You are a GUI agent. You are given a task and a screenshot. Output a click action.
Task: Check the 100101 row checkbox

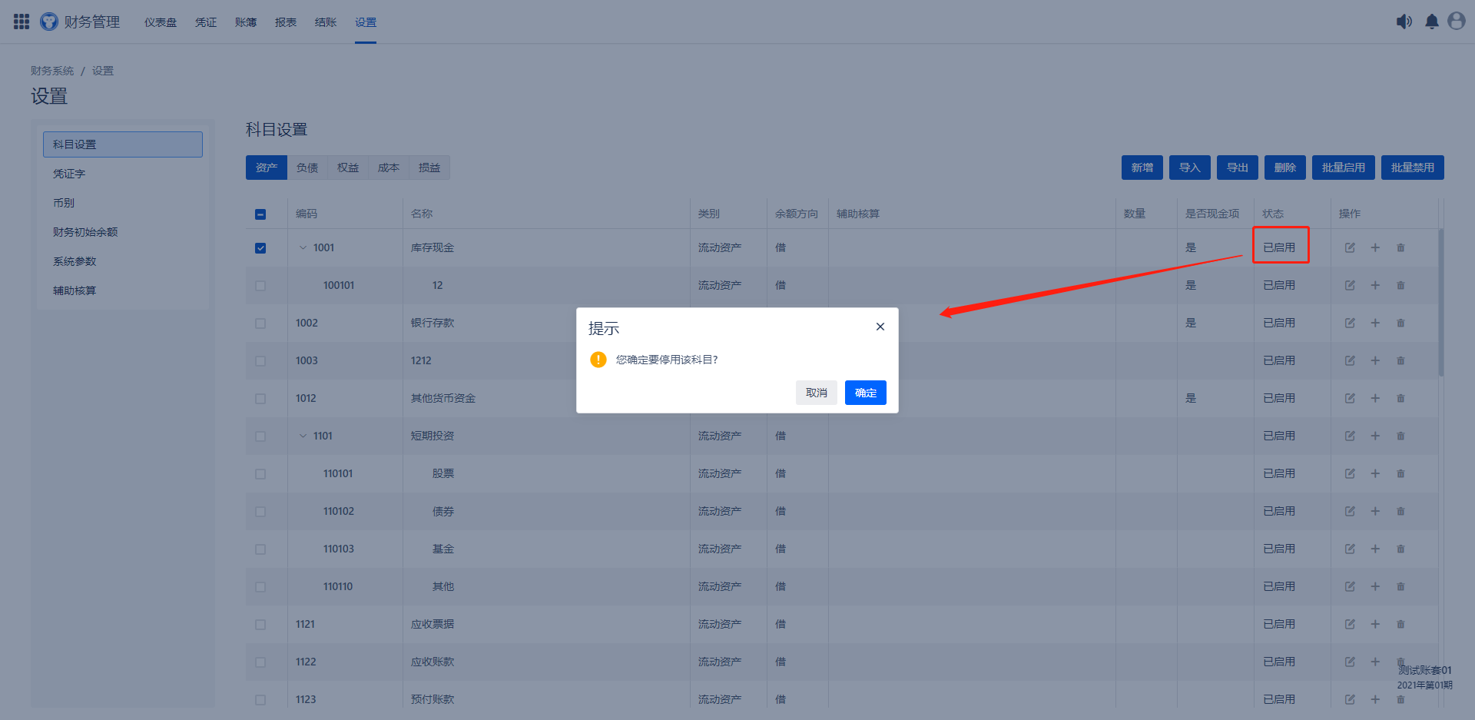[260, 286]
